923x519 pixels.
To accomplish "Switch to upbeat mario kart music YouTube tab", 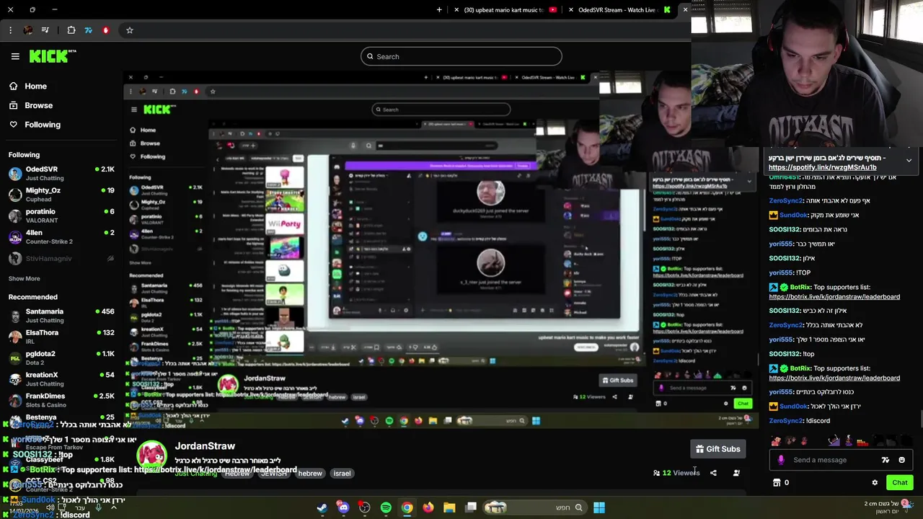I will (x=504, y=10).
